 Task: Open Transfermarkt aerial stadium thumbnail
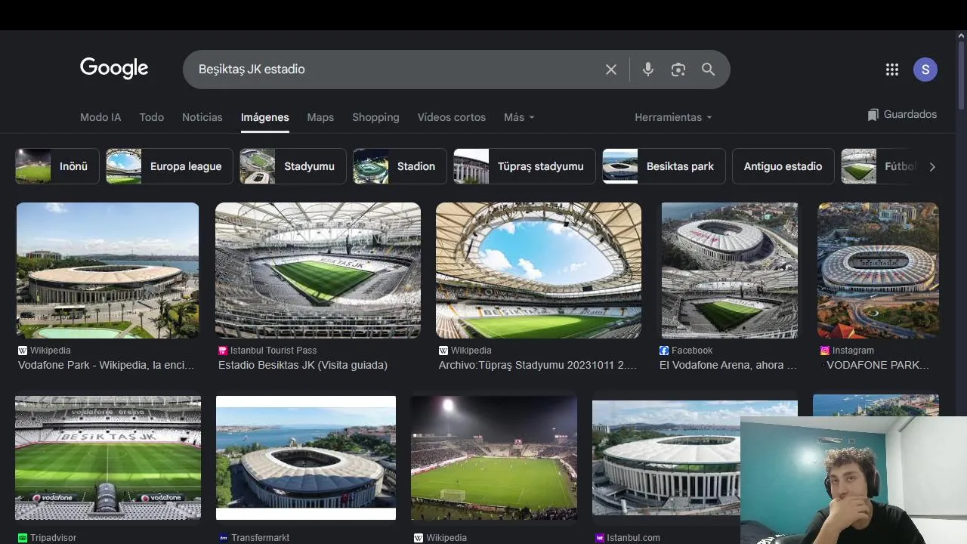pos(306,458)
